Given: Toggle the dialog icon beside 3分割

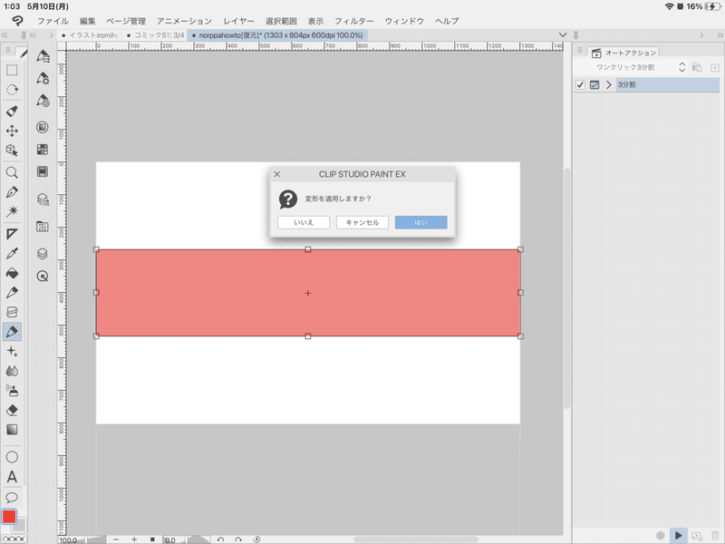Looking at the screenshot, I should pyautogui.click(x=594, y=84).
